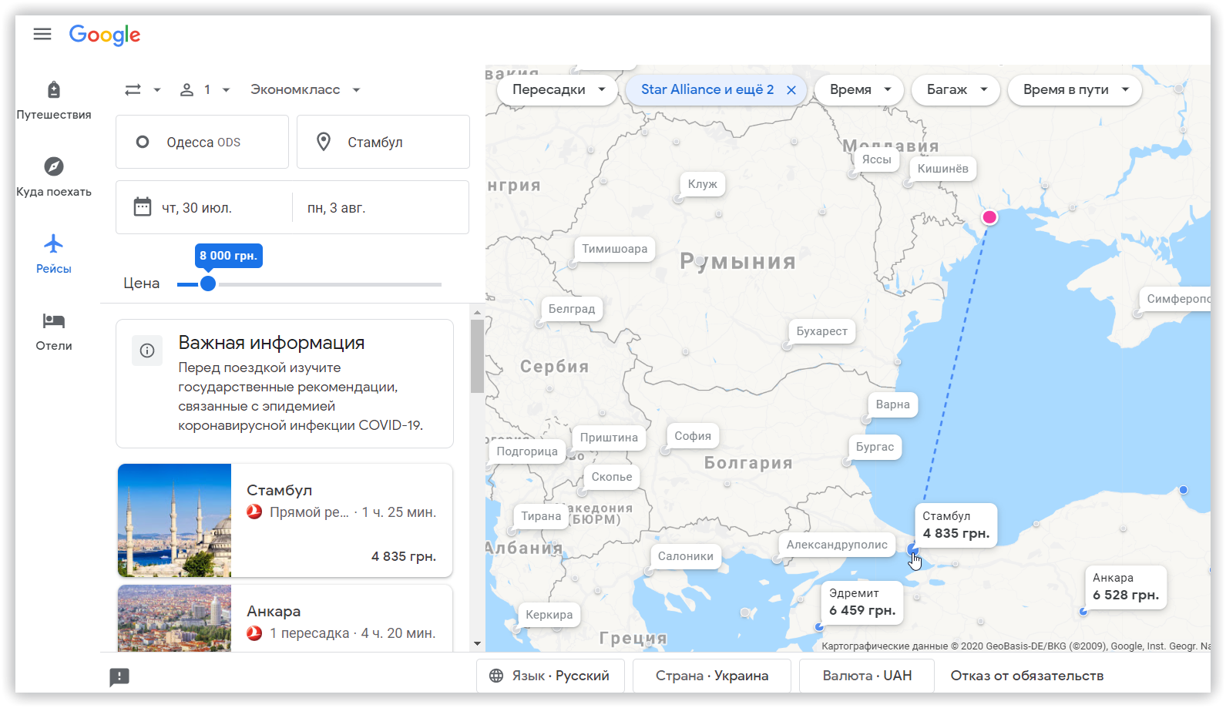Open Куда поехать explore section
1226x708 pixels.
pos(54,177)
